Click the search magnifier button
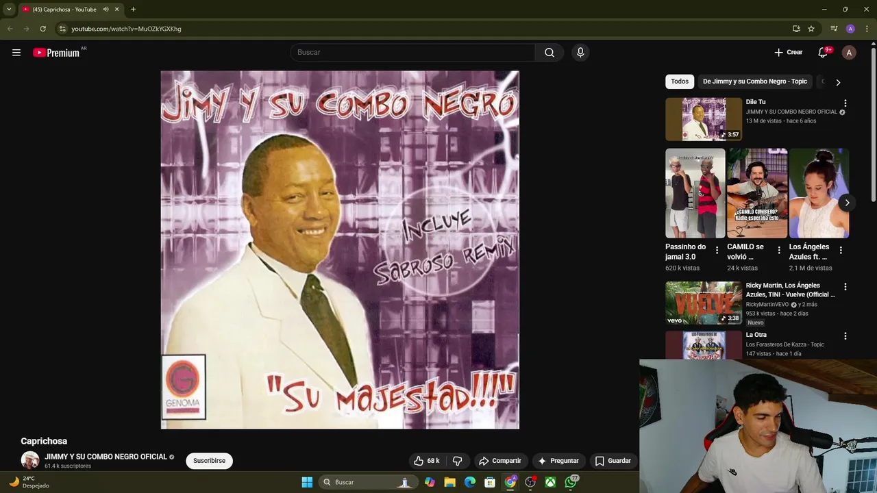The width and height of the screenshot is (877, 493). (x=549, y=53)
